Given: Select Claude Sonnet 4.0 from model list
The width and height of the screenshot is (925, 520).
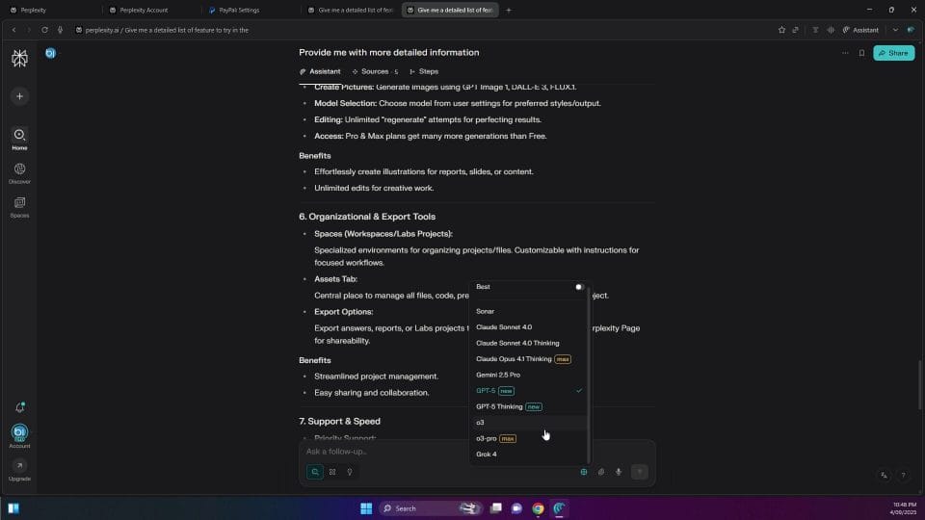Looking at the screenshot, I should 504,327.
